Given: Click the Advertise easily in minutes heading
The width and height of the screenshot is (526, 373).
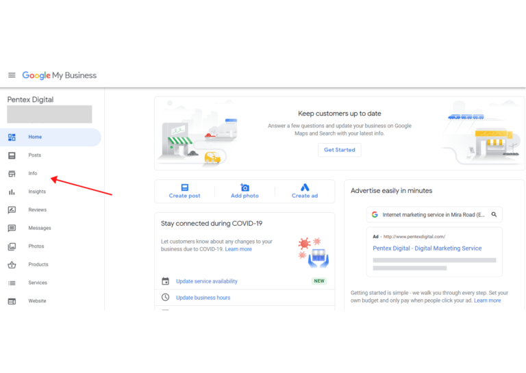Looking at the screenshot, I should tap(392, 191).
